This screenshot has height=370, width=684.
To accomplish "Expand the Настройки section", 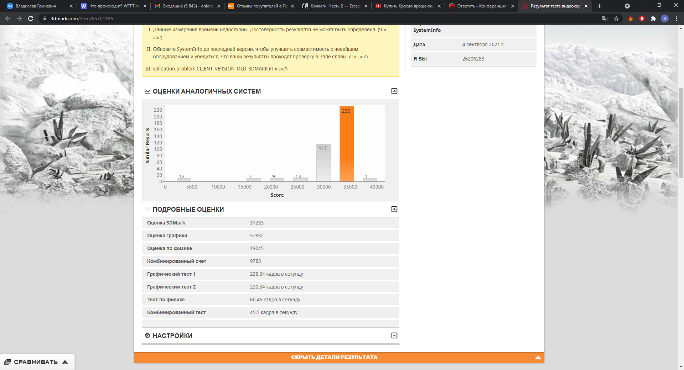I will (394, 335).
